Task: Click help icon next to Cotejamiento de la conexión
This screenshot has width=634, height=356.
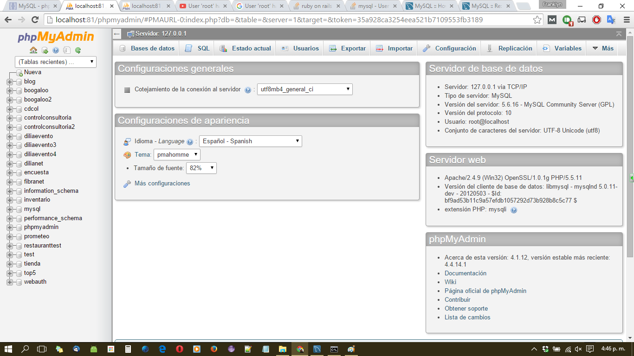Action: coord(248,90)
